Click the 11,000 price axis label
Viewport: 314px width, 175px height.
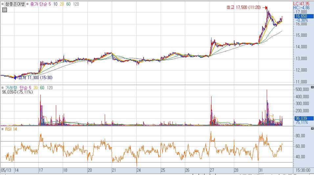tap(301, 82)
